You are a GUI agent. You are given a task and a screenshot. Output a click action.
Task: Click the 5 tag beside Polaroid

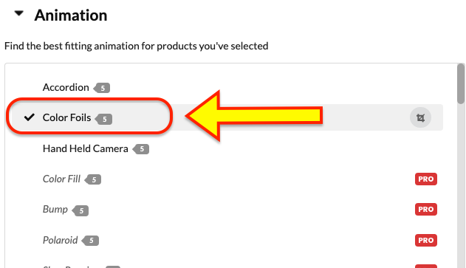(90, 241)
